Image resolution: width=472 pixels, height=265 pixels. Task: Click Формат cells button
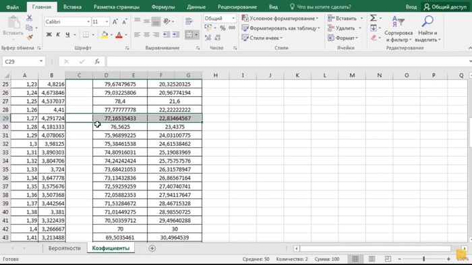click(x=343, y=38)
